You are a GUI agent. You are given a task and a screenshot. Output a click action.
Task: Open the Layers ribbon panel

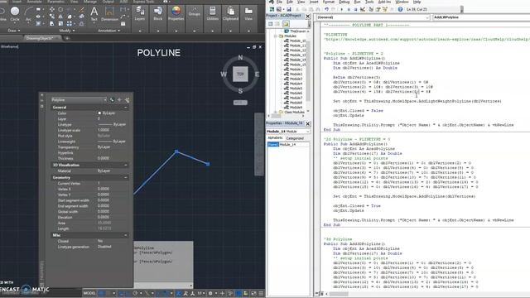point(140,13)
